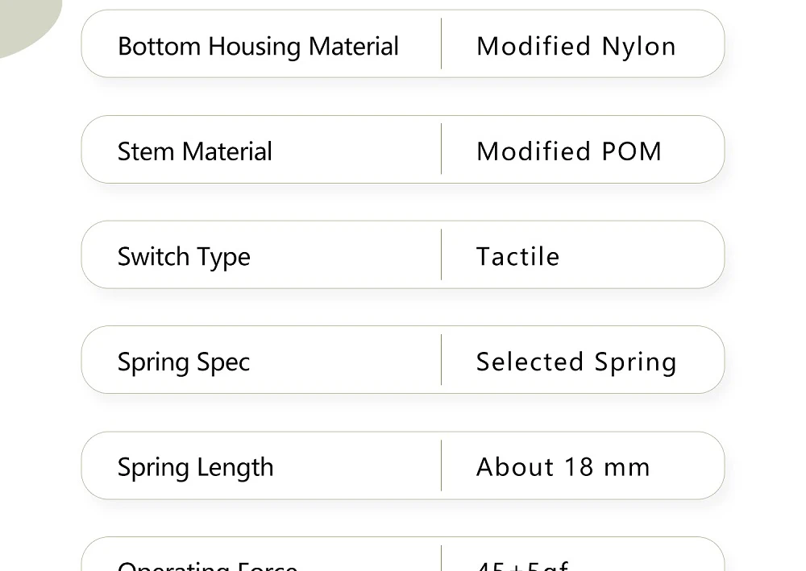
Task: Click the mm unit after 18
Action: (x=627, y=467)
